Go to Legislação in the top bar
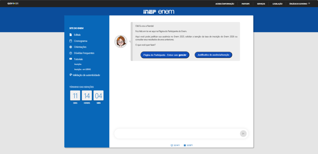The image size is (318, 154). [x=277, y=4]
